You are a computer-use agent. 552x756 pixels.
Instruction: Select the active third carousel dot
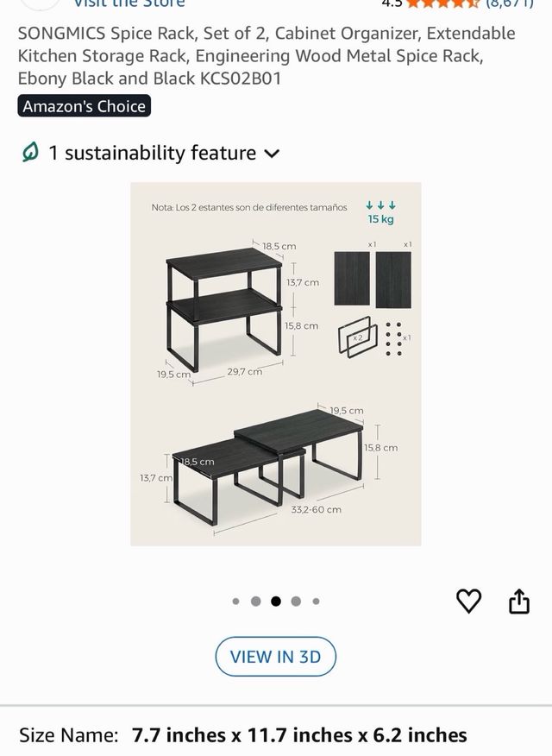click(x=276, y=602)
